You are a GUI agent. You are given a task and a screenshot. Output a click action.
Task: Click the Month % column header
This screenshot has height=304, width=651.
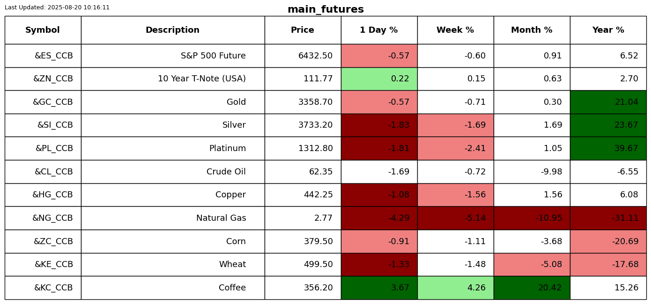click(532, 30)
